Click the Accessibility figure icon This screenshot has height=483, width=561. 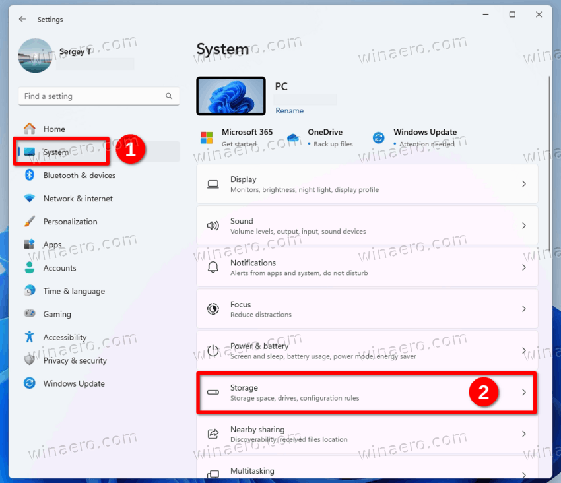click(30, 337)
